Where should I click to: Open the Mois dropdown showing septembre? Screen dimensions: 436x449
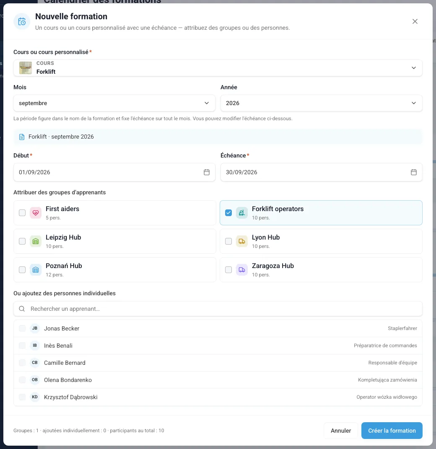click(114, 103)
